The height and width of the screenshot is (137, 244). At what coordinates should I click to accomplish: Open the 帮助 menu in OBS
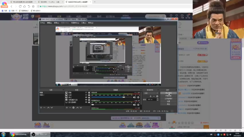click(x=91, y=23)
